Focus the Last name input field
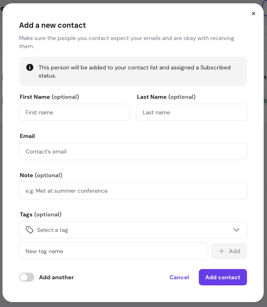This screenshot has width=267, height=307. (x=191, y=112)
